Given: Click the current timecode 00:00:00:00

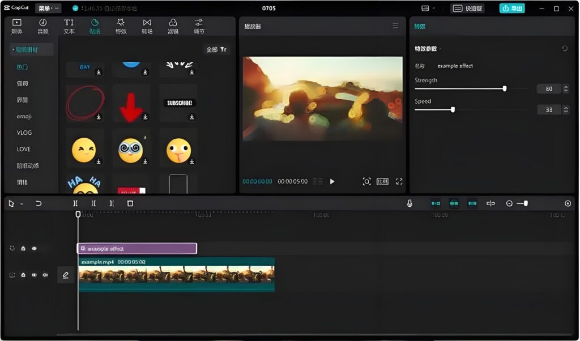Looking at the screenshot, I should coord(257,182).
